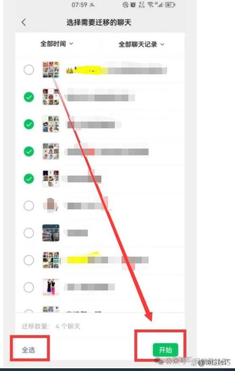Tap the single-person avatar in sixth row
Image resolution: width=235 pixels, height=371 pixels.
[51, 205]
